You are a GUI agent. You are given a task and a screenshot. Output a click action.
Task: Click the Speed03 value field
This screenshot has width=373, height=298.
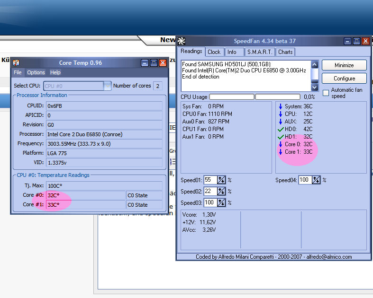click(210, 202)
